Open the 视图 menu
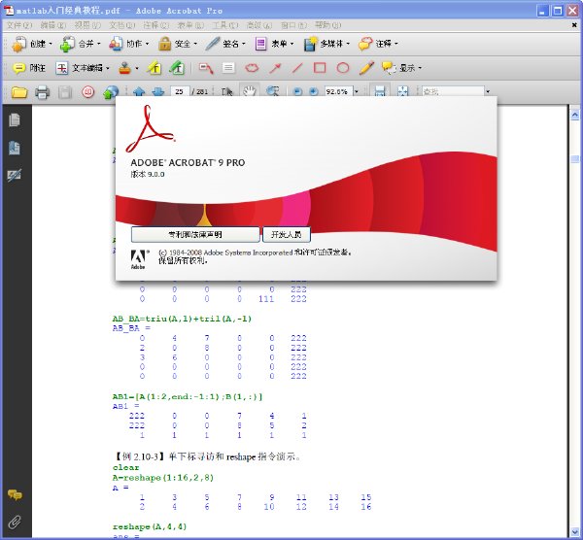Viewport: 583px width, 540px height. (x=87, y=25)
